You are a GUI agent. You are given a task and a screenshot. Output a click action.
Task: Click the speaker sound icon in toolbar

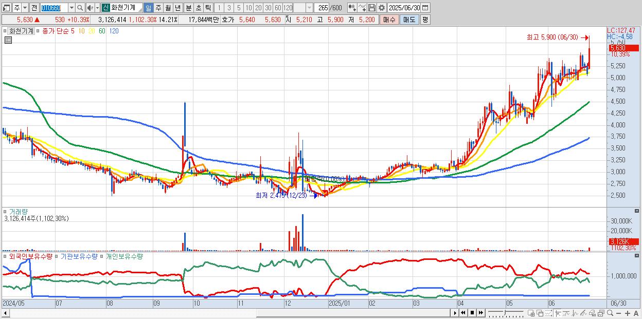click(x=90, y=8)
